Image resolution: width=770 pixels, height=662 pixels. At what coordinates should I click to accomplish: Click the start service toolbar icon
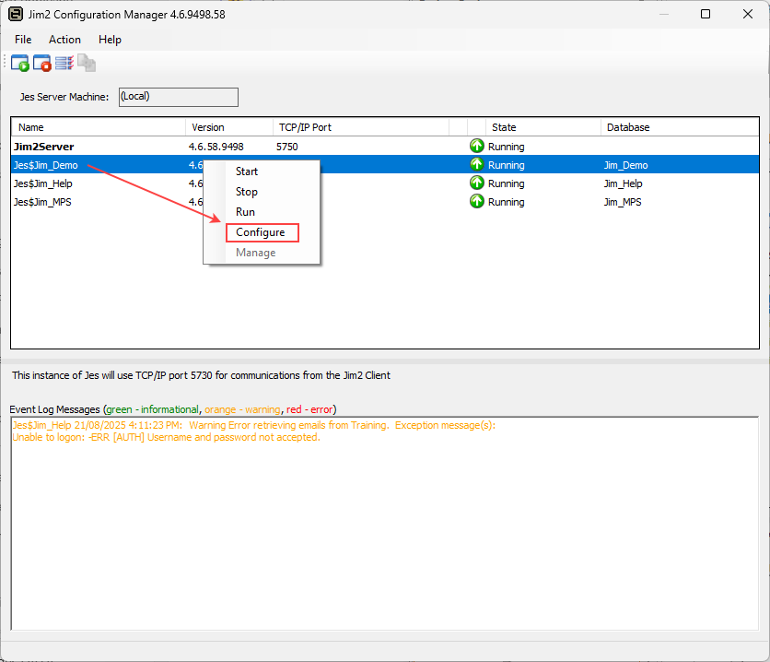(19, 63)
